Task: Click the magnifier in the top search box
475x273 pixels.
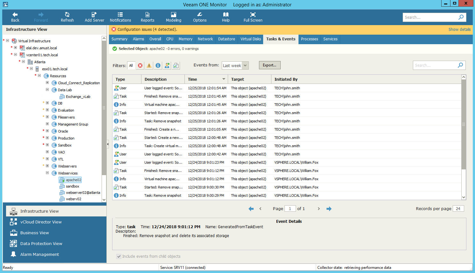Action: click(x=461, y=17)
